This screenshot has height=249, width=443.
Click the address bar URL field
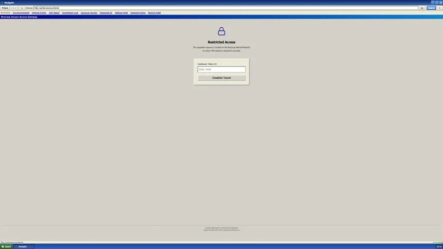click(226, 8)
